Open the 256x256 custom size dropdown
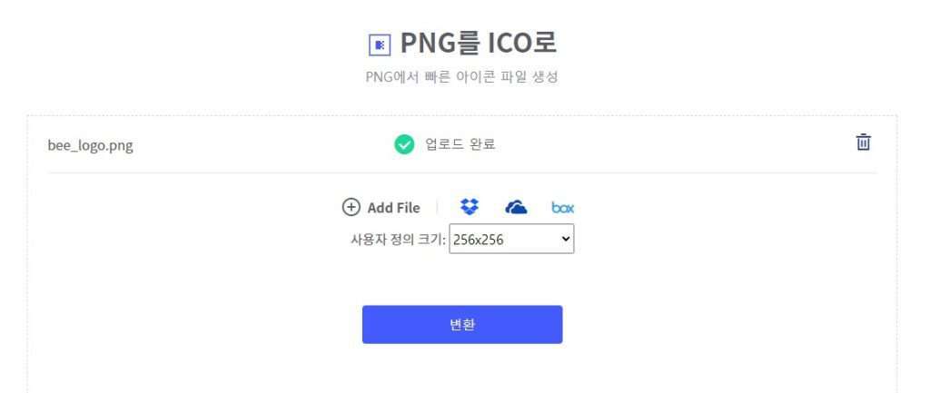 tap(511, 239)
